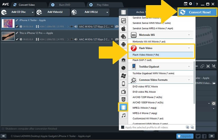218x140 pixels.
Task: Edit the name of iPhone X Trailer with pencil
Action: [17, 20]
